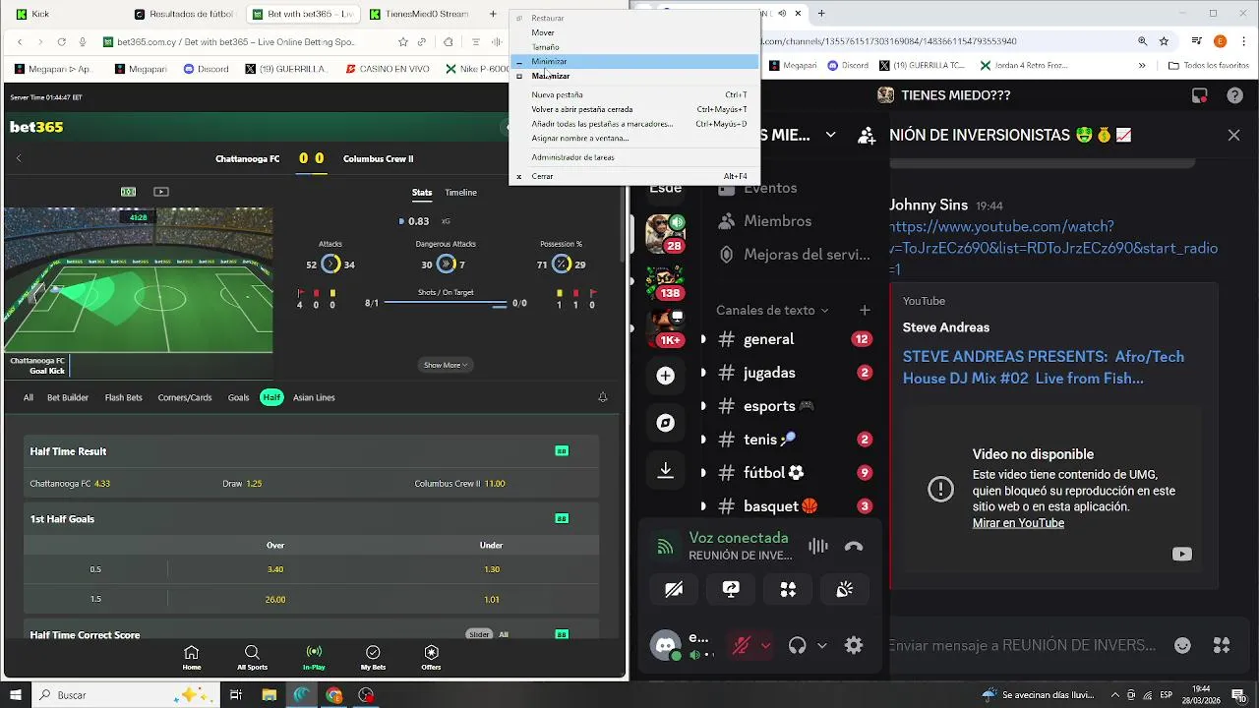Image resolution: width=1259 pixels, height=708 pixels.
Task: Bookmark the bet365 page with star icon
Action: point(403,42)
